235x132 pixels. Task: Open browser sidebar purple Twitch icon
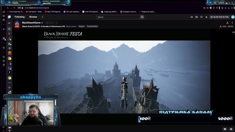click(x=4, y=38)
